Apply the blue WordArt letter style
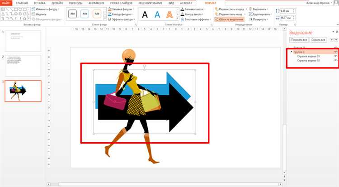Screen dimensions: 339x187 coord(157,14)
